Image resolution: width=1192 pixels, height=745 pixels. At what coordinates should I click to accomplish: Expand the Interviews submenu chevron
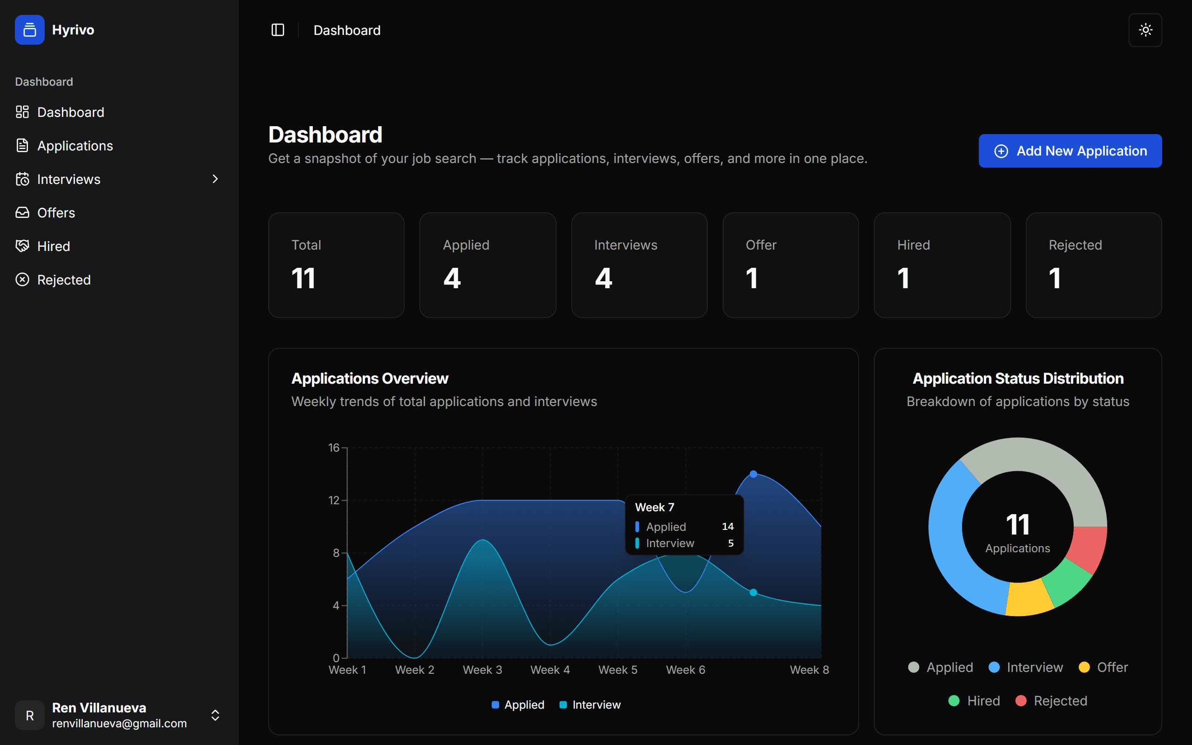pyautogui.click(x=215, y=179)
